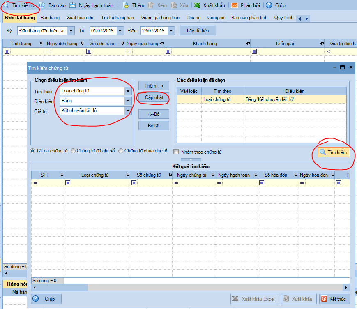Select Chứng từ chưa ghi sổ radio
This screenshot has width=357, height=309.
(121, 151)
